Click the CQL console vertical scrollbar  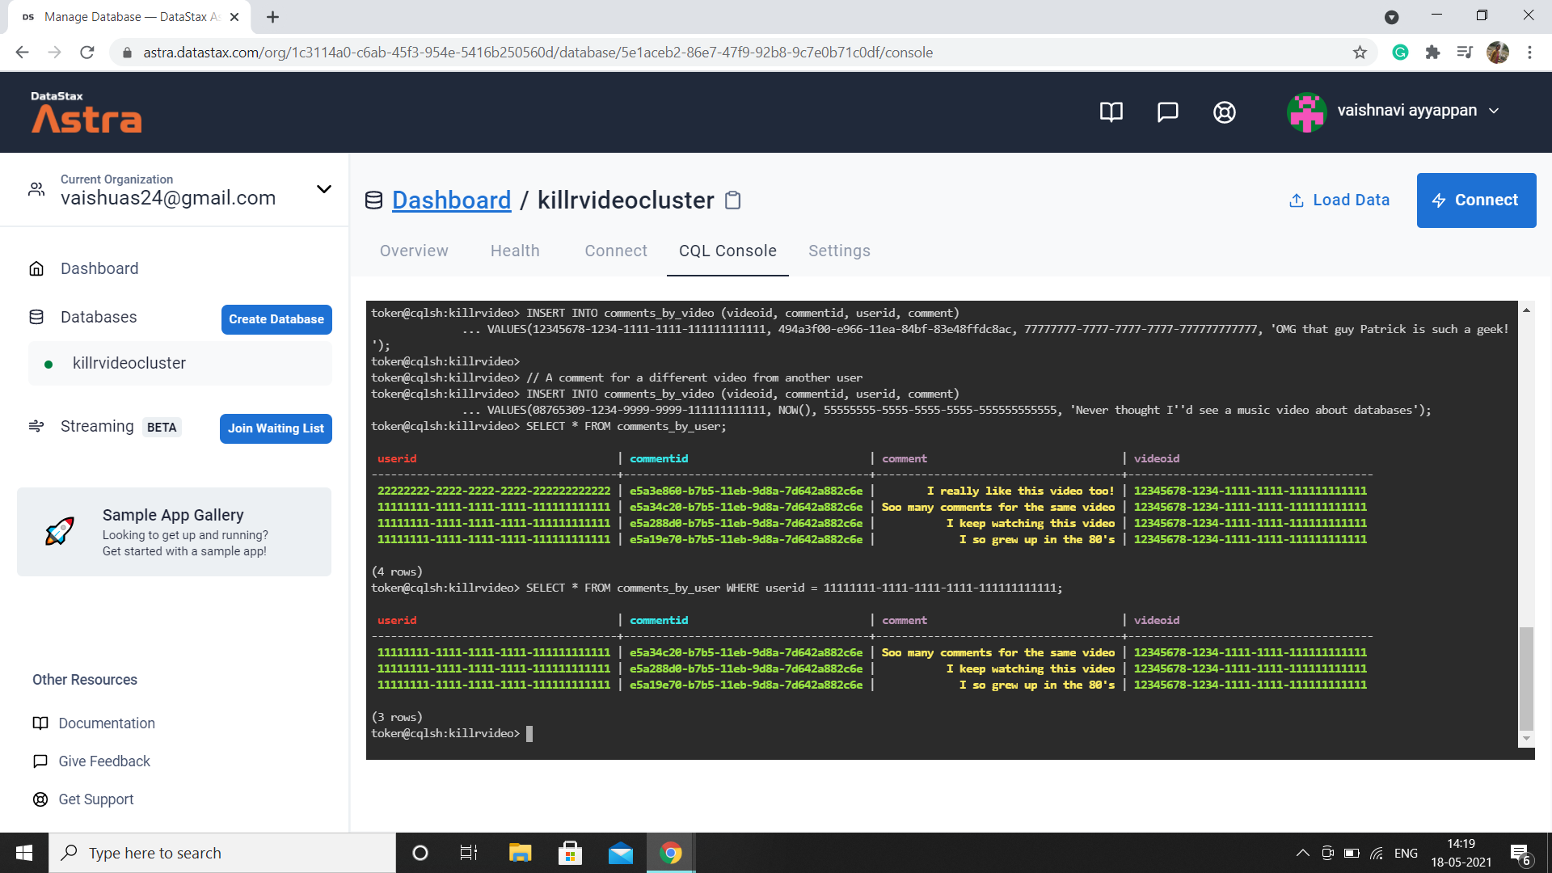[x=1526, y=679]
